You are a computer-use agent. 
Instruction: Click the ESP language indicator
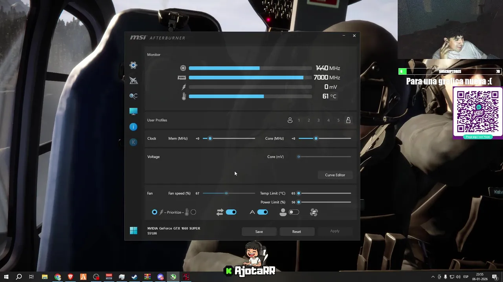pyautogui.click(x=466, y=277)
